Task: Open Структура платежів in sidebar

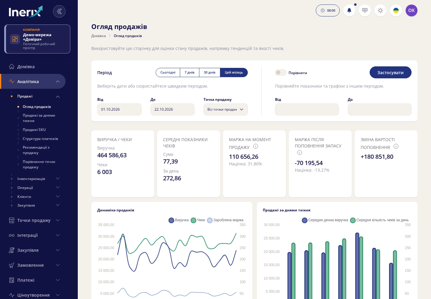Action: click(40, 139)
